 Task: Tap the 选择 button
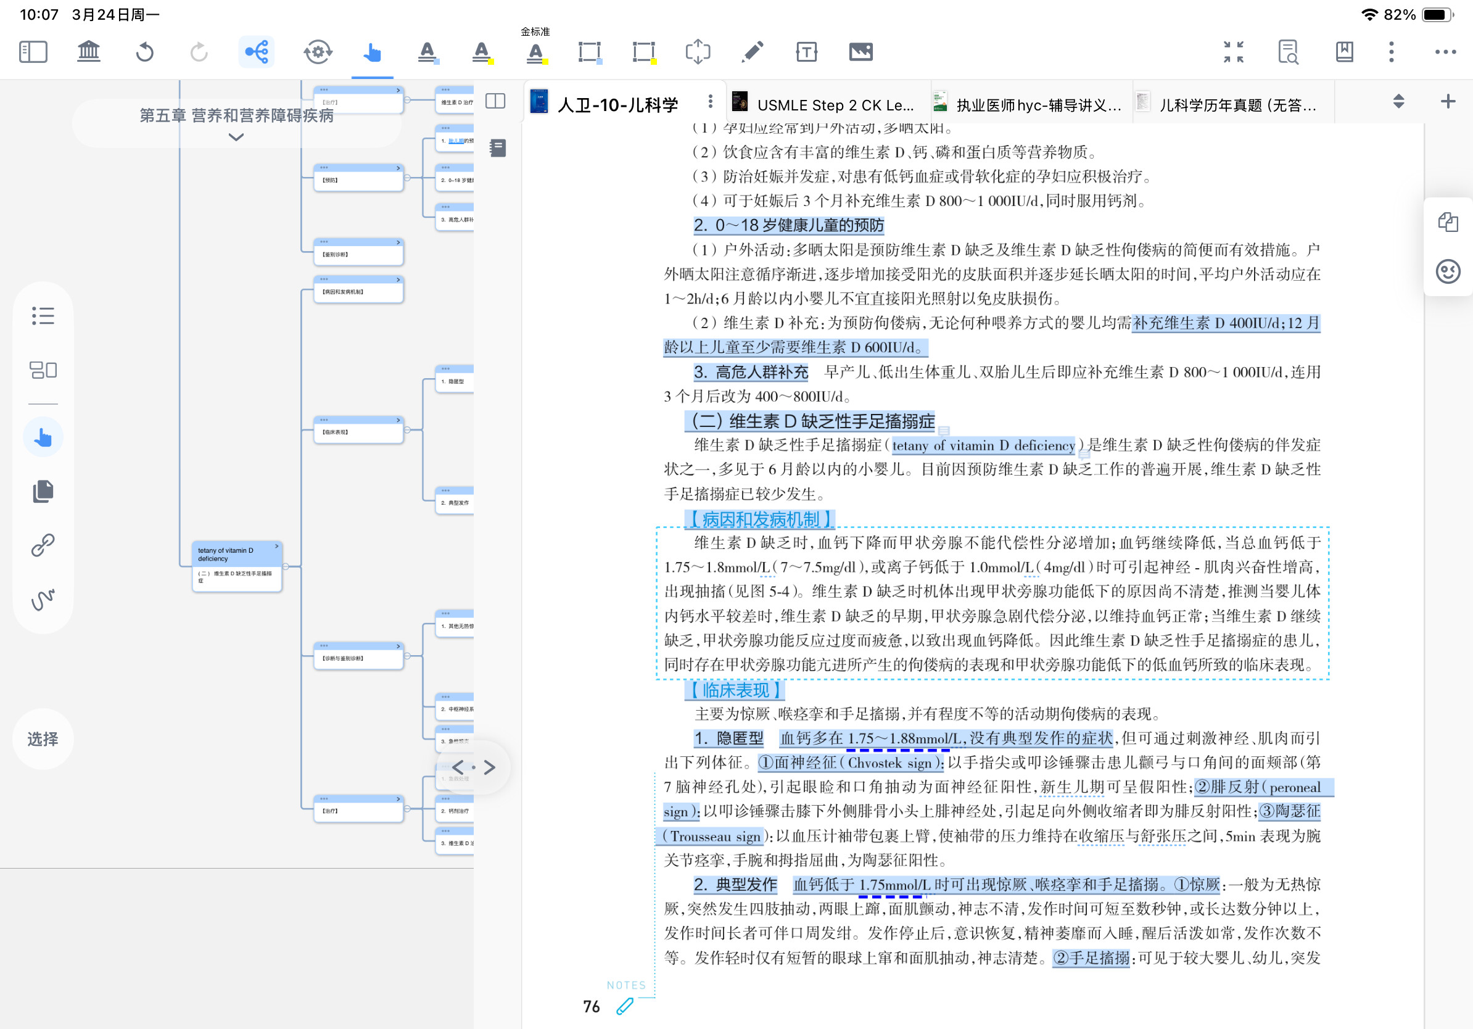pyautogui.click(x=43, y=739)
